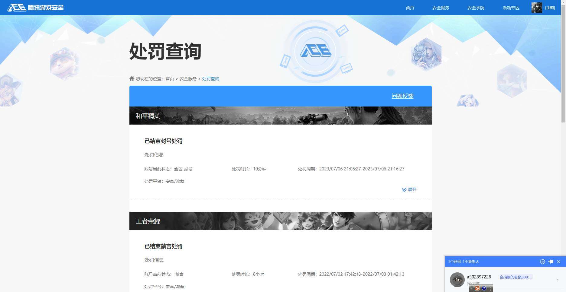Image resolution: width=566 pixels, height=292 pixels.
Task: Click the blue help question mark icon
Action: (484, 288)
